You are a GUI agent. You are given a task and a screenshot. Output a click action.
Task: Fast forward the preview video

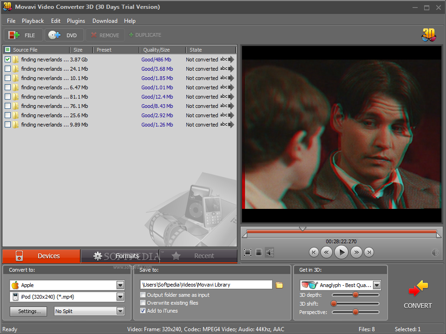click(x=356, y=252)
